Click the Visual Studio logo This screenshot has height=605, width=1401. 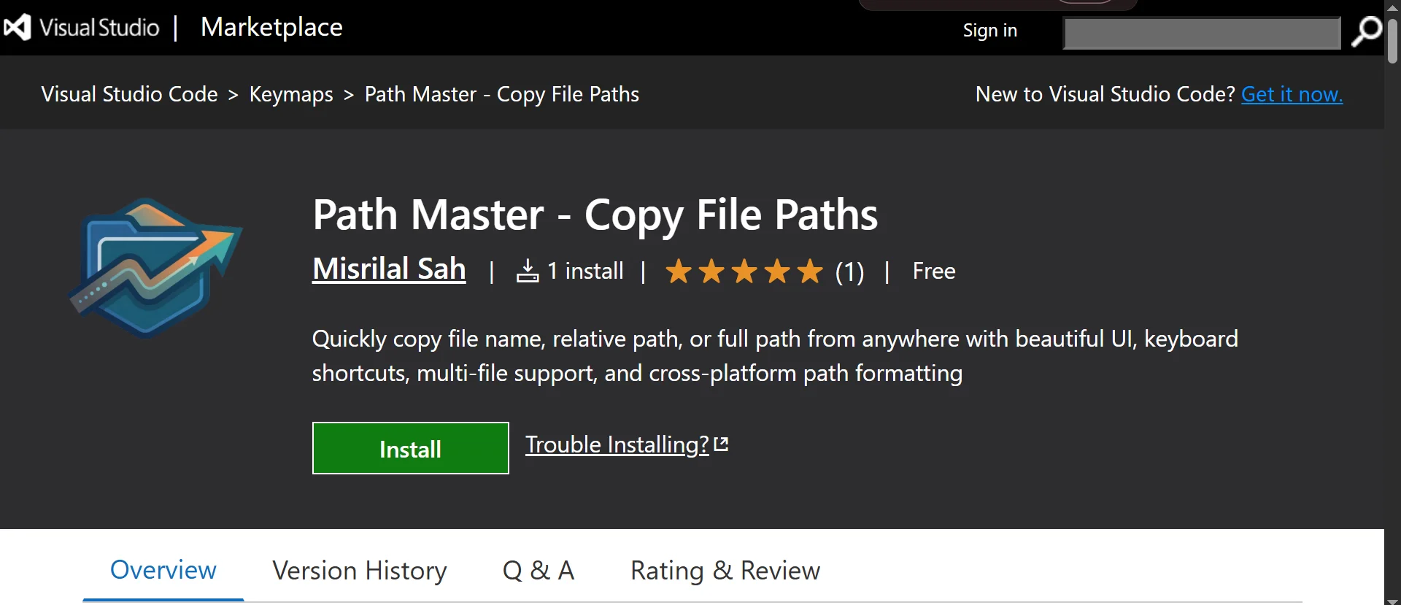pos(18,27)
